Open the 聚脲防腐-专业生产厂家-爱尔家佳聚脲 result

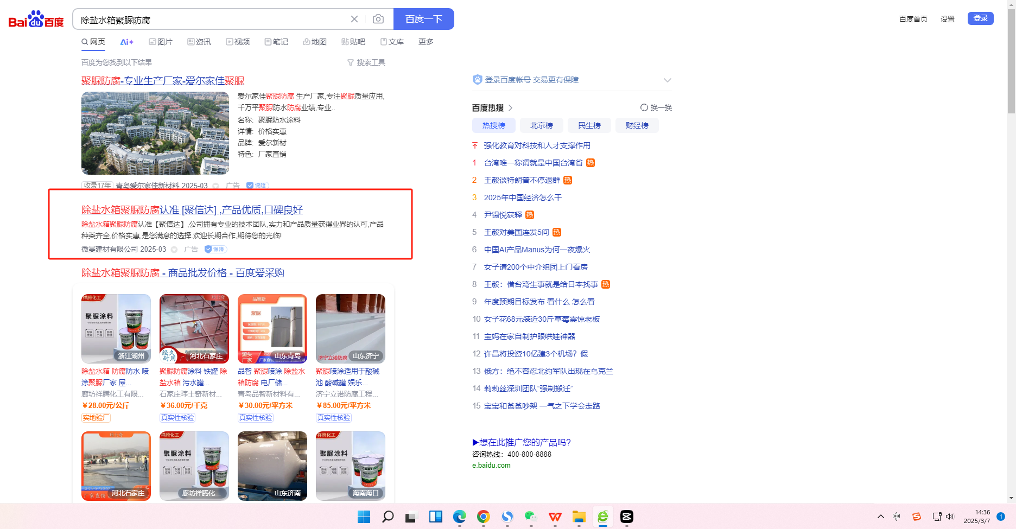coord(163,80)
